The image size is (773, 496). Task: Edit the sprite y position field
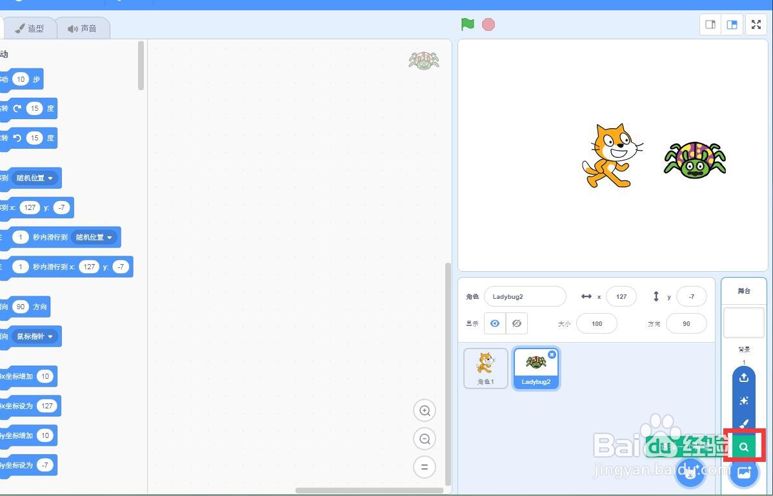692,297
